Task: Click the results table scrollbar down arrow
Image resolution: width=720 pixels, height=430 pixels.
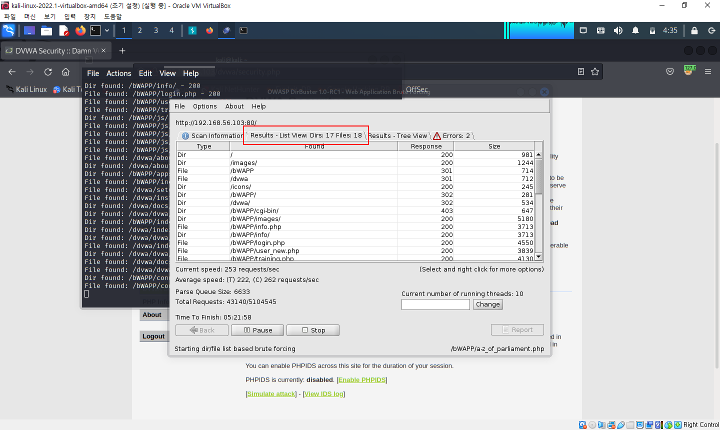Action: click(538, 256)
